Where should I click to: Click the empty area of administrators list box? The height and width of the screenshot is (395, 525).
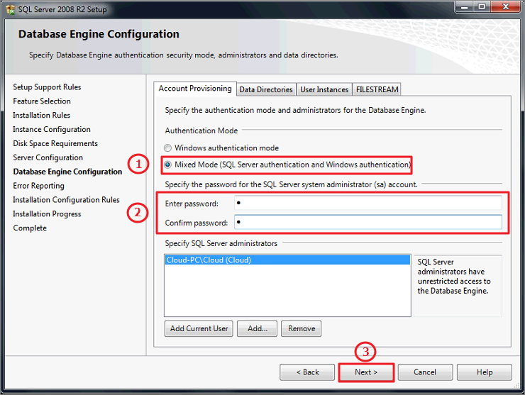point(287,290)
